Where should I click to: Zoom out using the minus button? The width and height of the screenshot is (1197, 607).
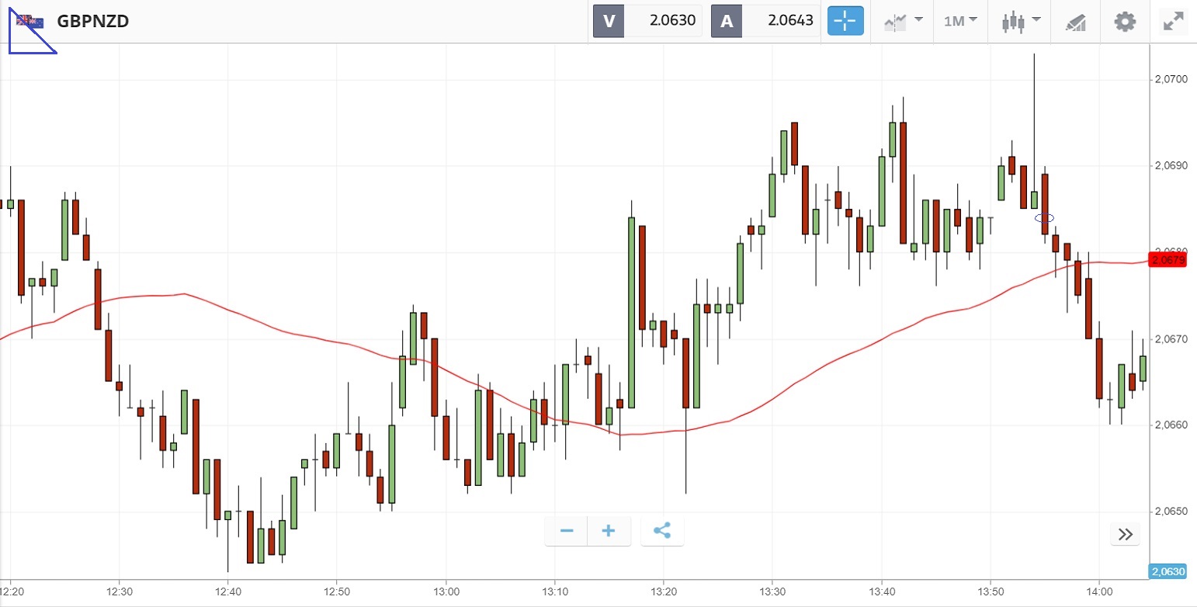point(567,531)
